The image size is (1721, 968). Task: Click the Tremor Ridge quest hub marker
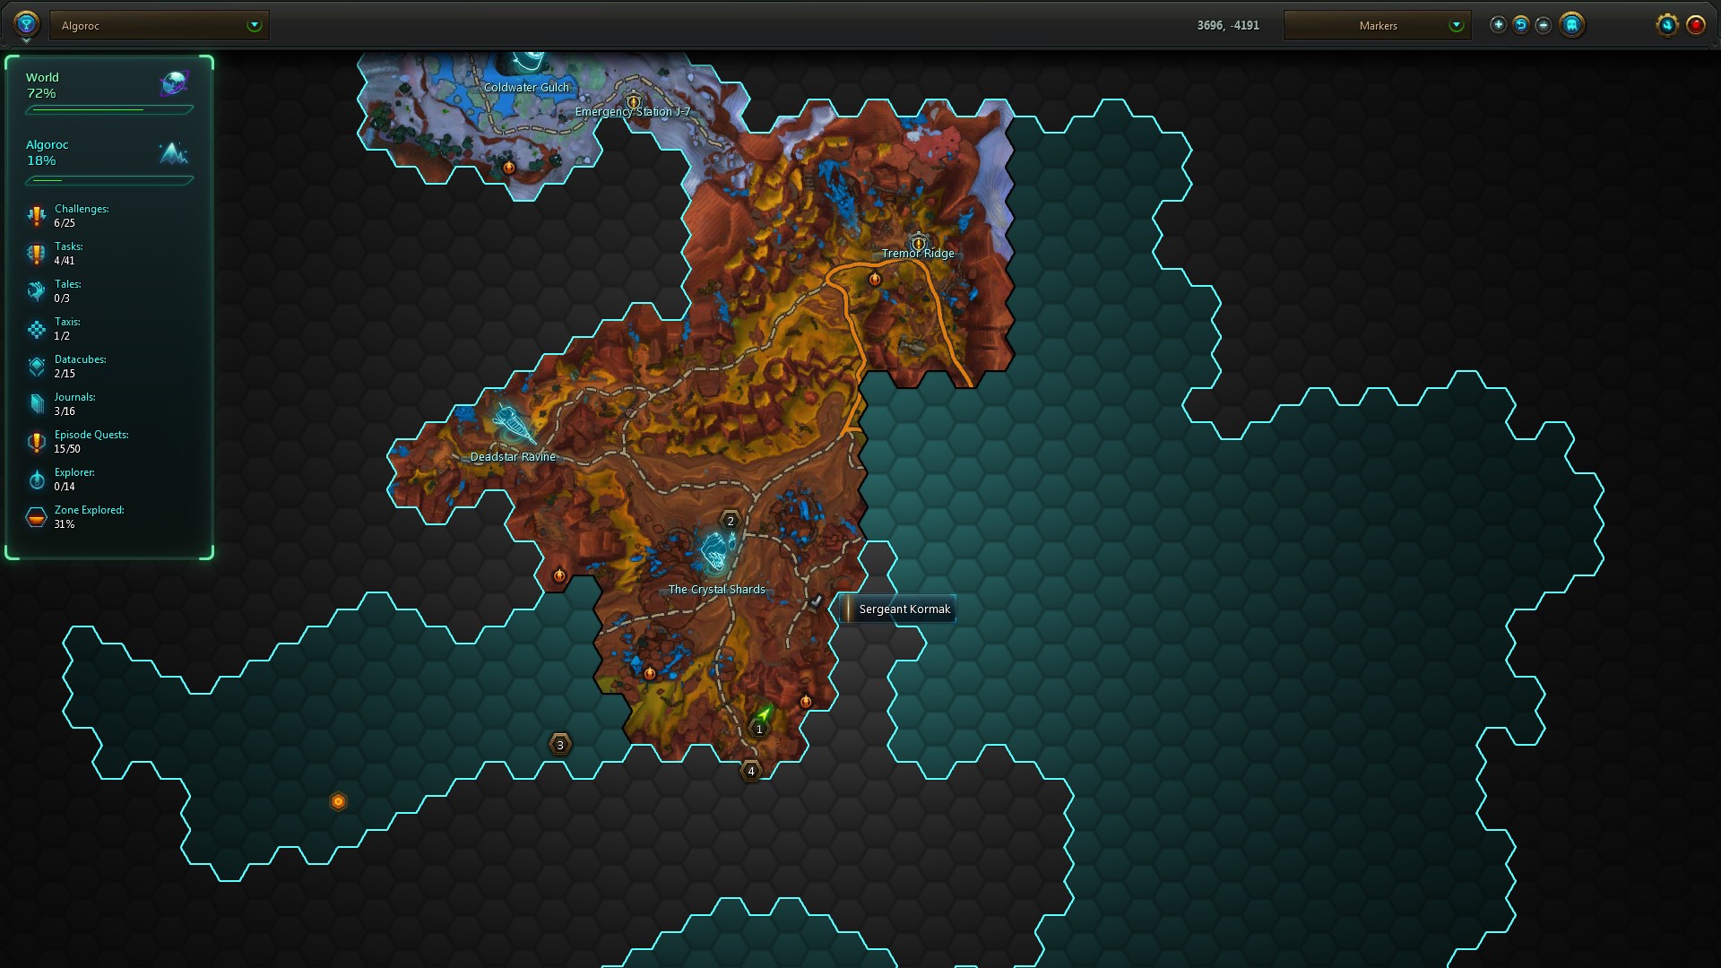918,242
